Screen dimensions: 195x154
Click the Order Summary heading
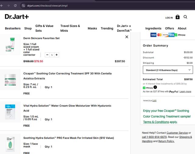click(x=155, y=46)
